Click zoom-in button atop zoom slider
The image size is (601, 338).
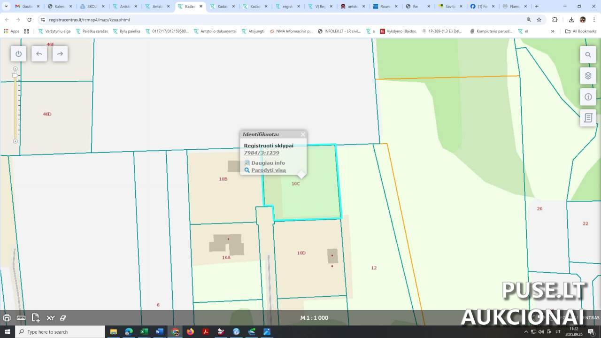15,69
